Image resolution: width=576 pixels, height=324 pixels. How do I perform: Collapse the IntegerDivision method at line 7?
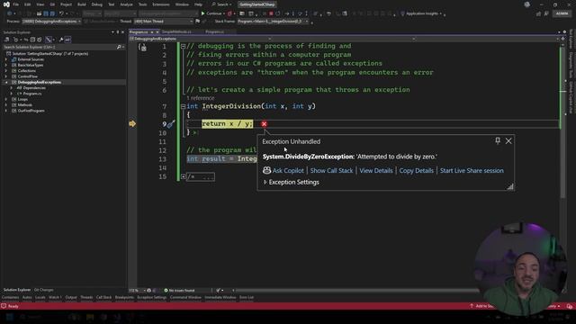(x=183, y=106)
